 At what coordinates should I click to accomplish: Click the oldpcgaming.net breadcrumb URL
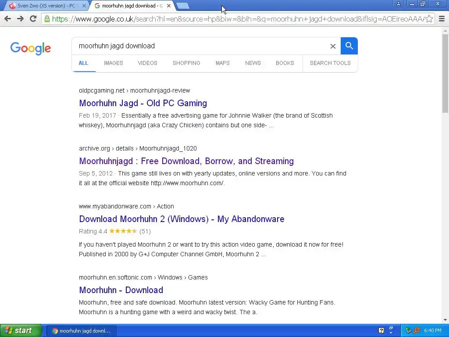[134, 90]
